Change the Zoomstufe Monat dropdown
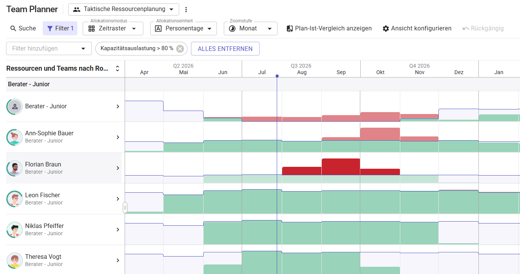This screenshot has width=520, height=274. (x=250, y=29)
